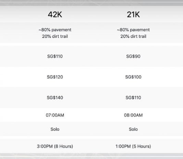The width and height of the screenshot is (183, 159).
Task: Click the Solo entry under 21K
Action: click(133, 129)
